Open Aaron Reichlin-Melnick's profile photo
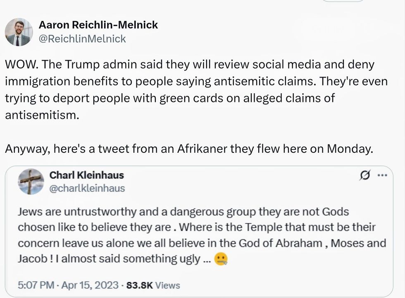 (19, 32)
